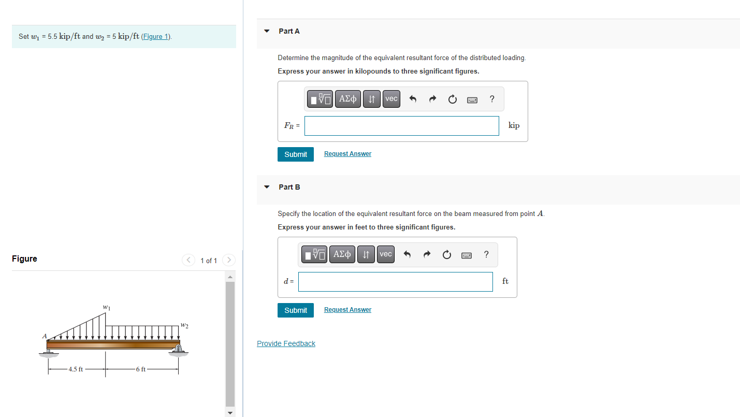The width and height of the screenshot is (740, 417).
Task: Click the FR answer input field
Action: click(x=401, y=125)
